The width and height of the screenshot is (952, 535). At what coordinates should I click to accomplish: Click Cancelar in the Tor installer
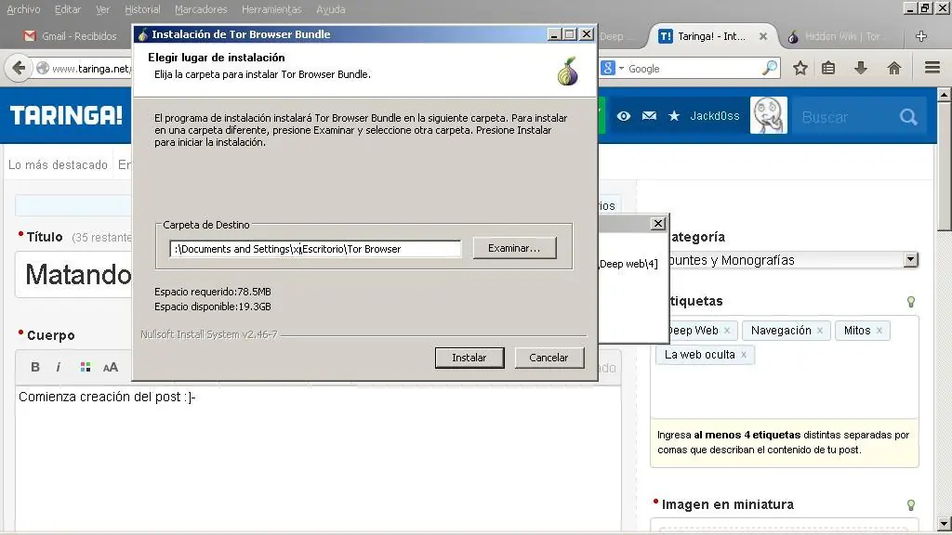(549, 358)
